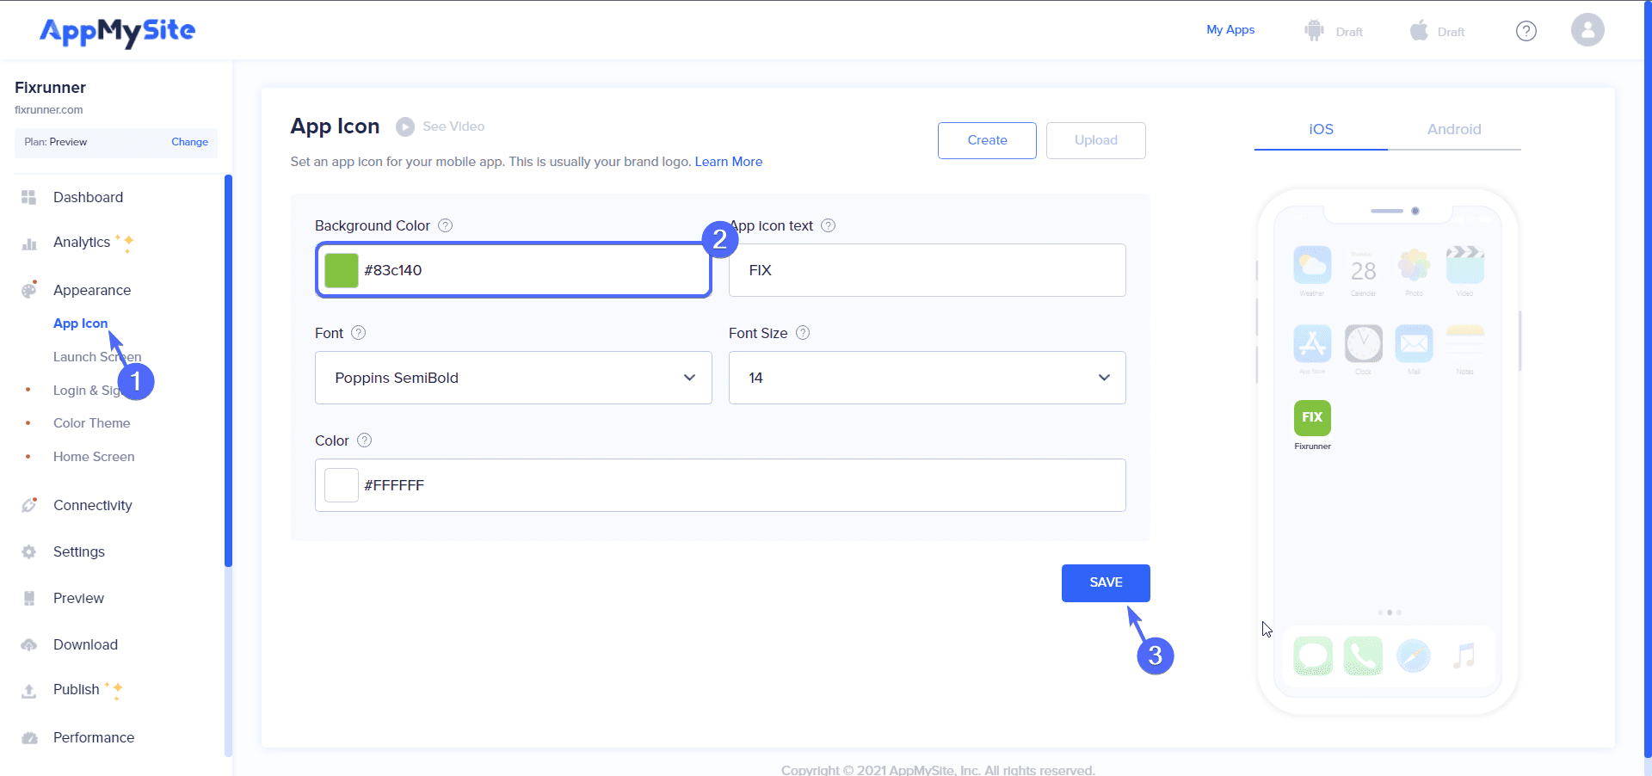Show Font Size help tooltip
The image size is (1652, 776).
tap(803, 333)
